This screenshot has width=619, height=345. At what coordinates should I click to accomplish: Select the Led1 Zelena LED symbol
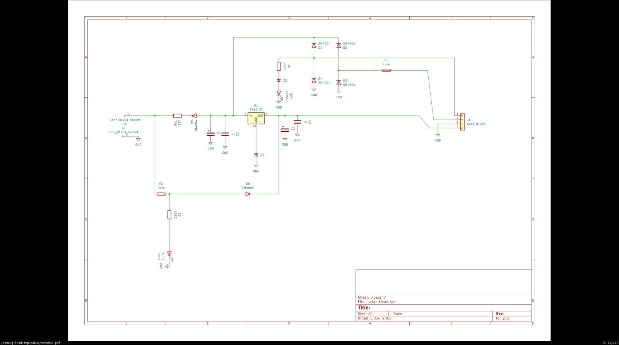point(279,93)
